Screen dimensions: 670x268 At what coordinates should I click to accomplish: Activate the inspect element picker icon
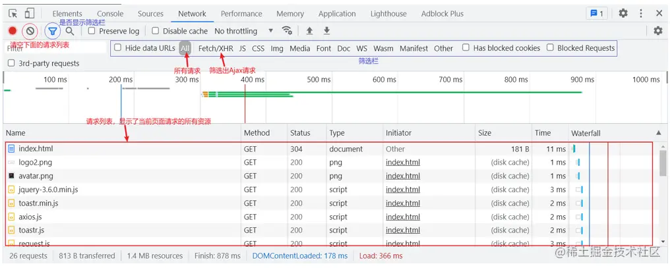click(x=13, y=13)
